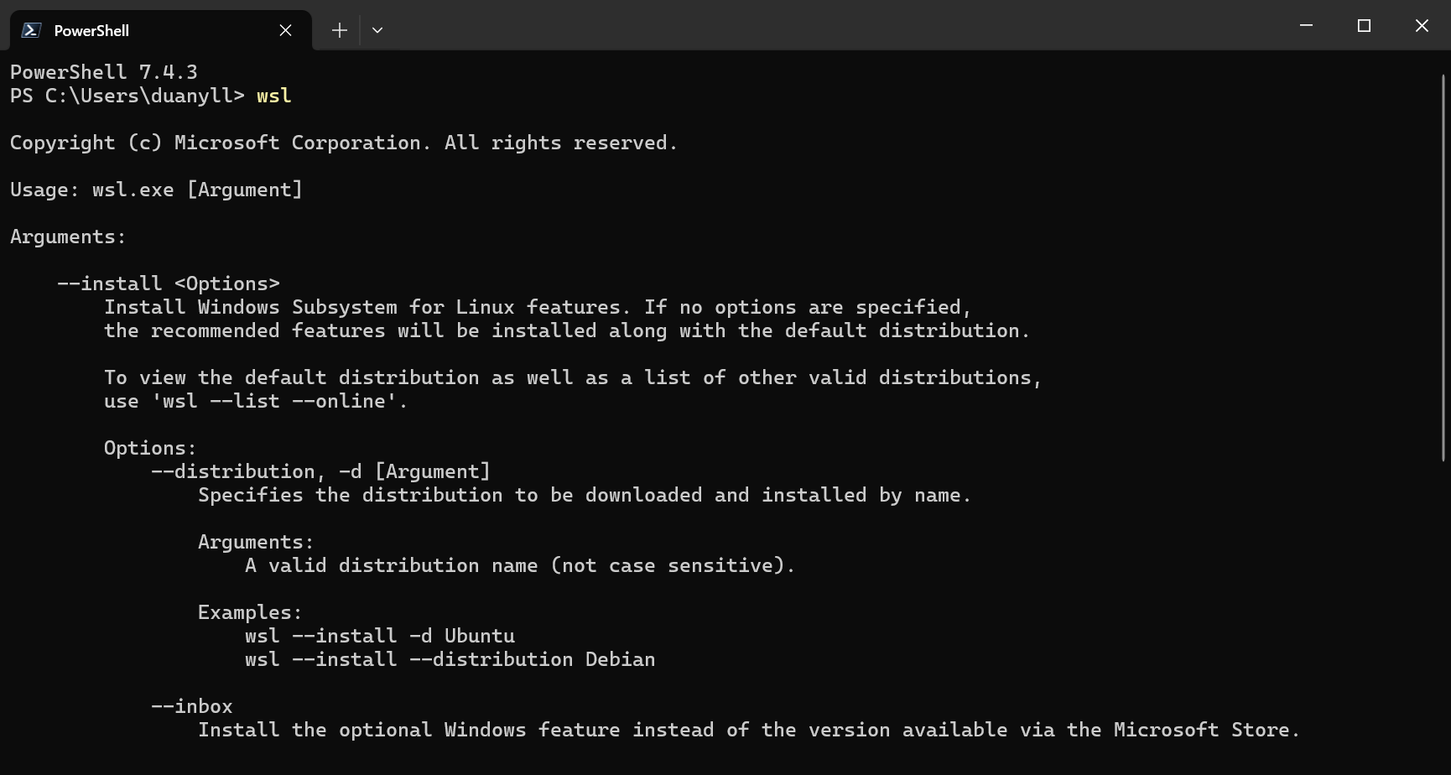
Task: Click the 'Usage: wsl.exe [Argument]' line
Action: 156,190
